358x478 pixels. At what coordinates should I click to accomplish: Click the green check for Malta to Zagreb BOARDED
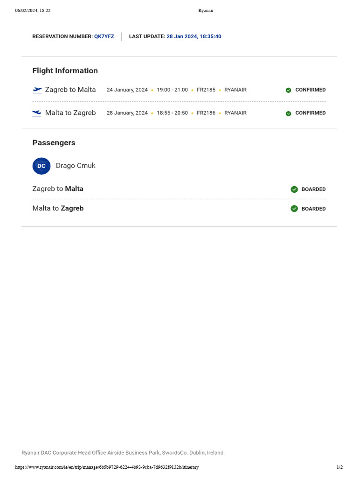pos(294,209)
